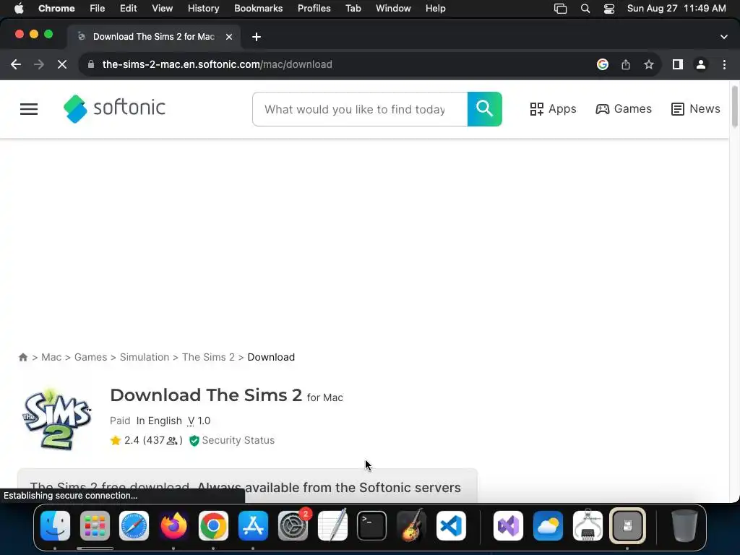
Task: Open the Chrome menu in the menu bar
Action: [56, 9]
